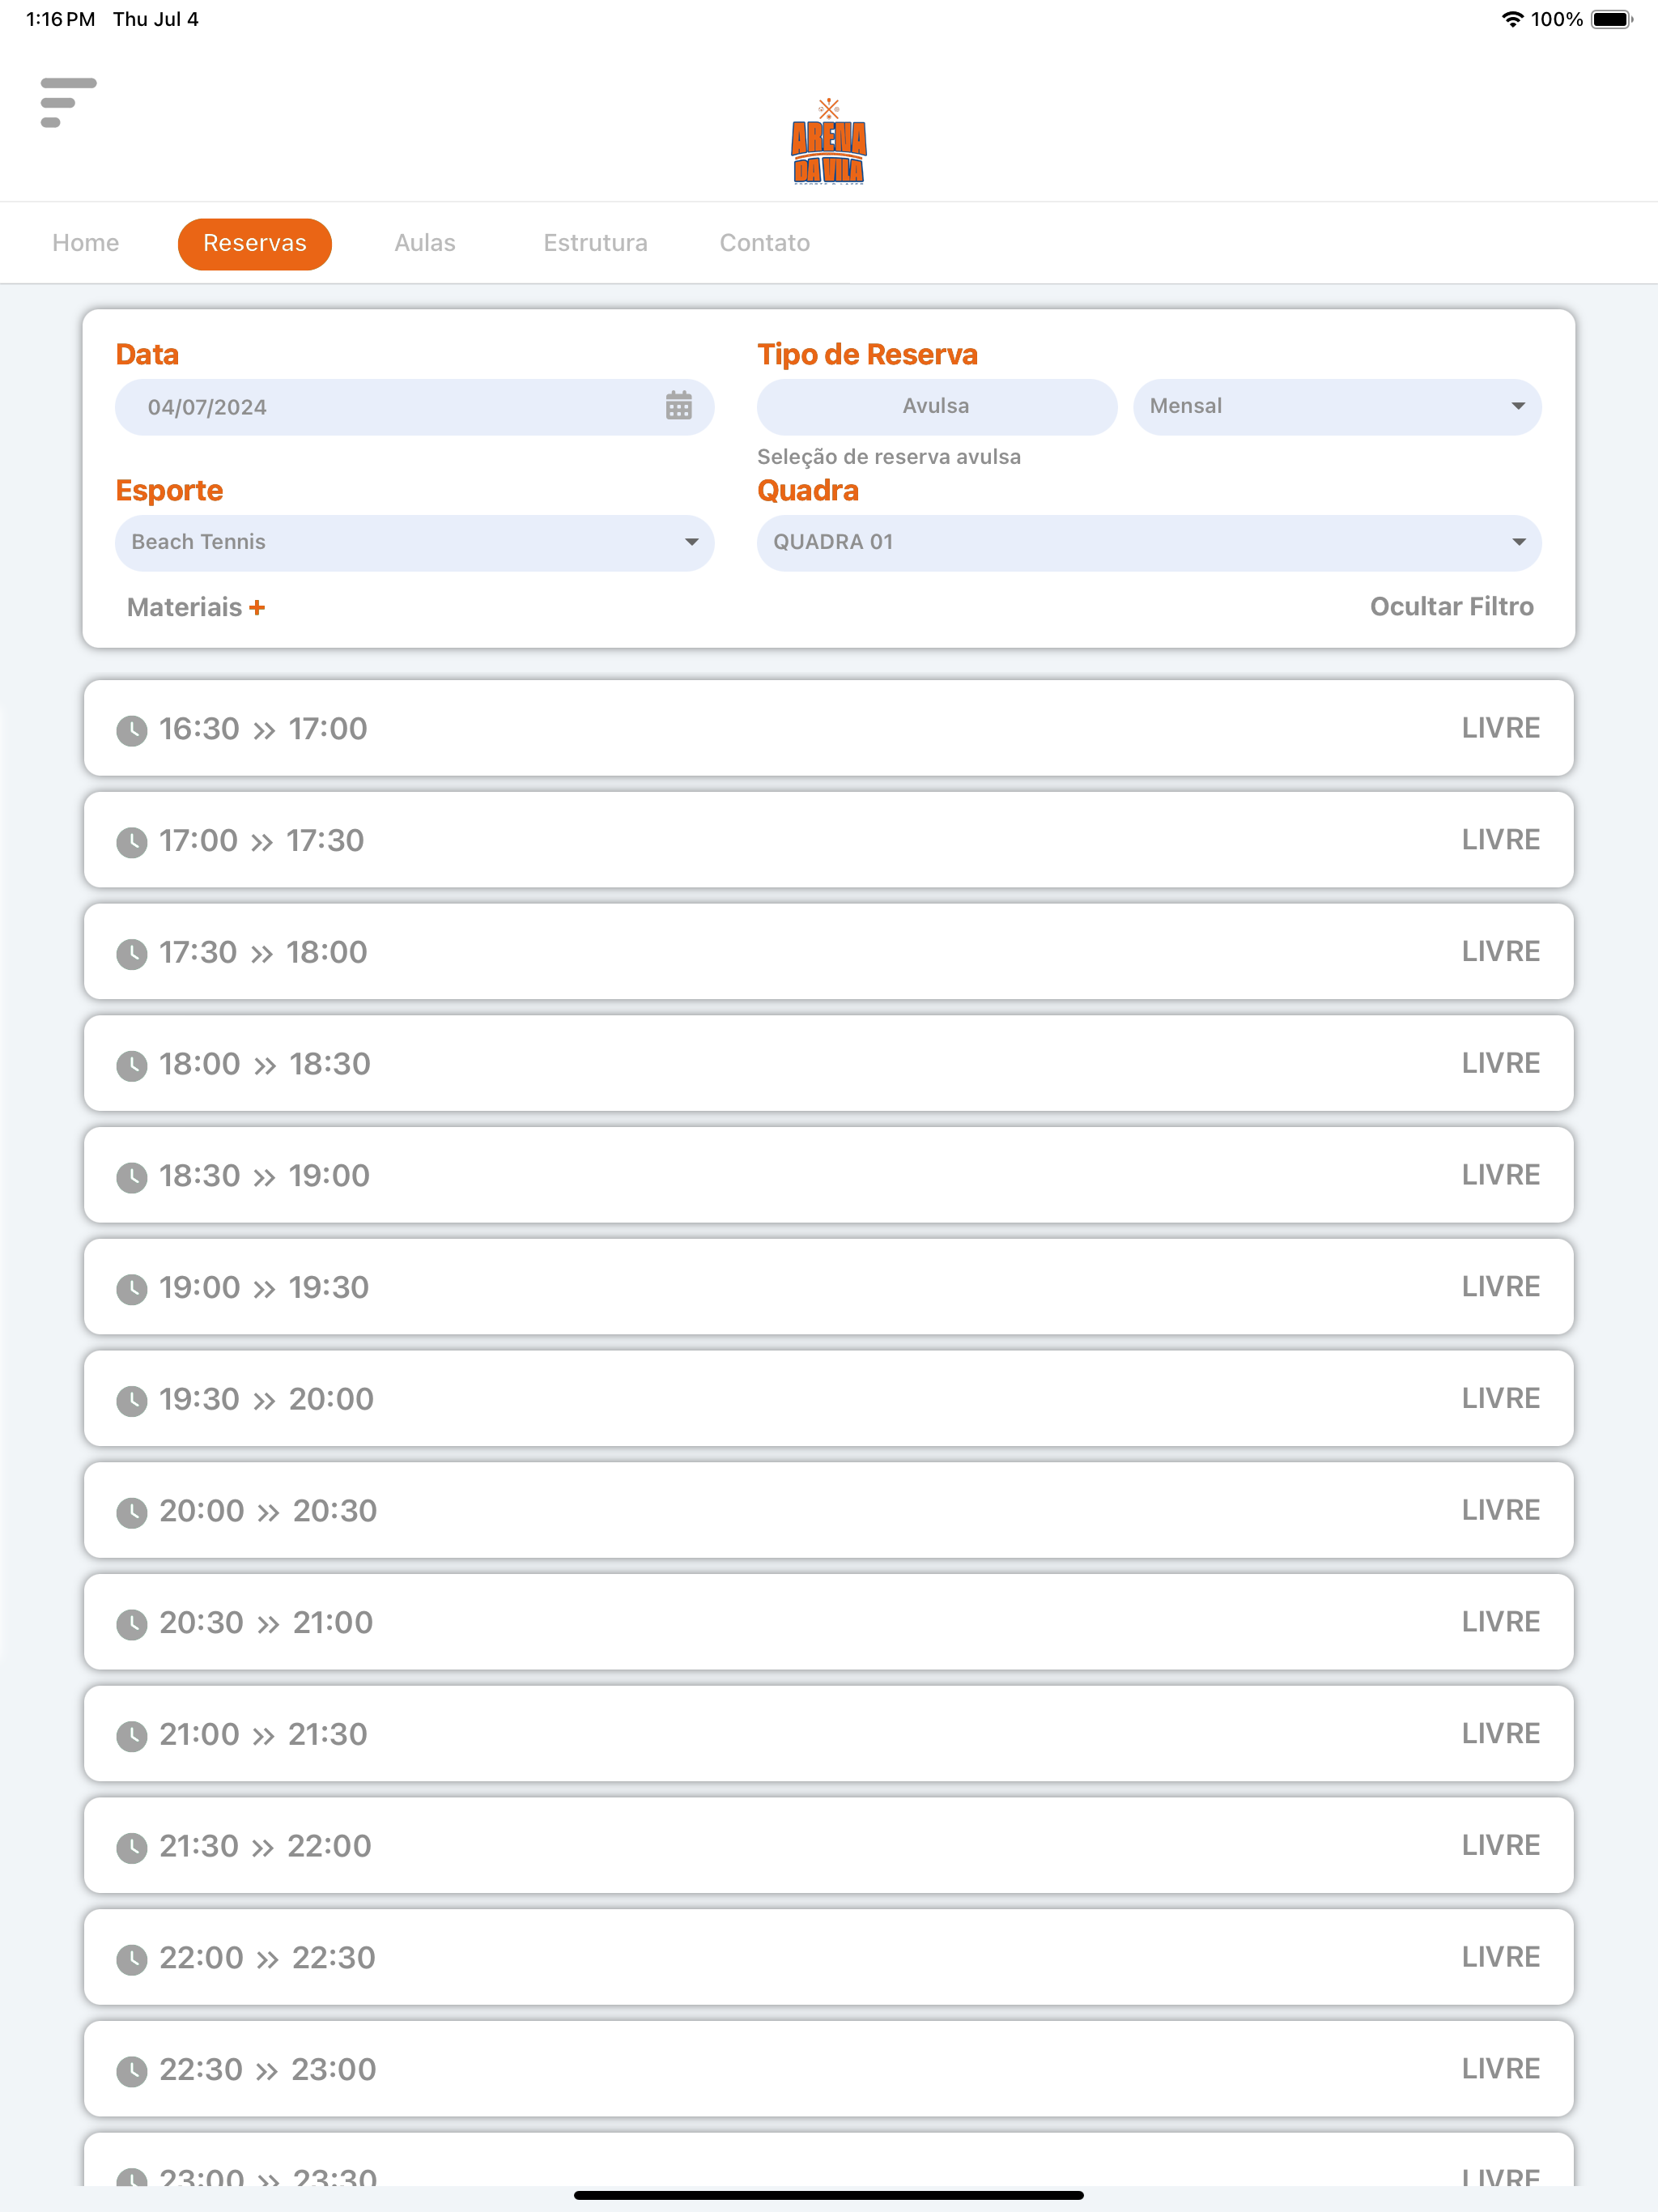Click clock icon of 20:00 » 20:30 slot
The image size is (1658, 2212).
pos(132,1513)
